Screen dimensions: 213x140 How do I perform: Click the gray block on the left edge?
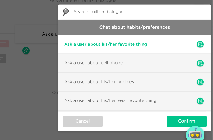click(x=3, y=59)
